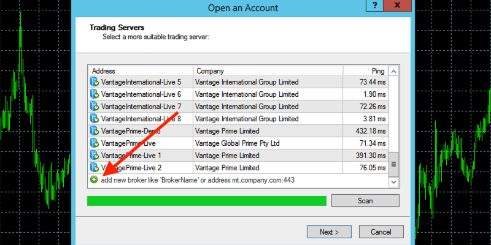
Task: Click the VantagePrime-Demo server icon
Action: [x=95, y=131]
